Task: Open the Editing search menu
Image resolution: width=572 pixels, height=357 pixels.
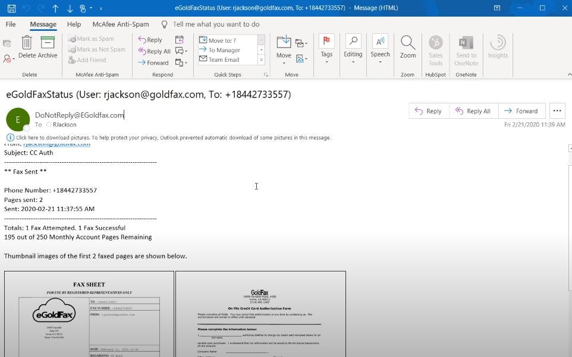Action: pos(353,49)
